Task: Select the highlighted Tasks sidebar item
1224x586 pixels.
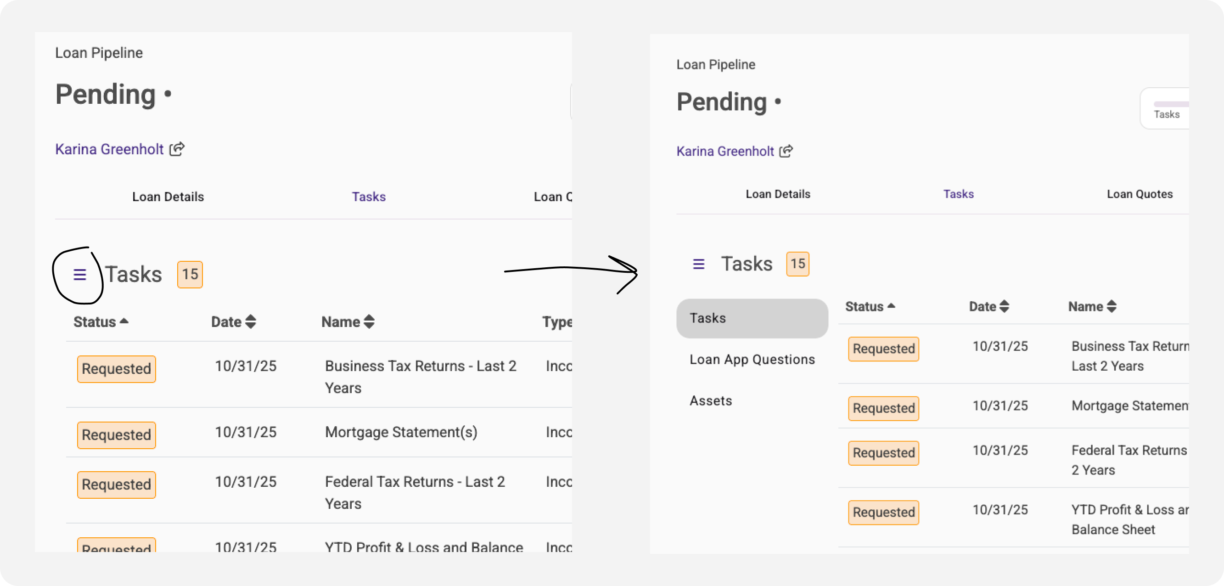Action: (x=751, y=318)
